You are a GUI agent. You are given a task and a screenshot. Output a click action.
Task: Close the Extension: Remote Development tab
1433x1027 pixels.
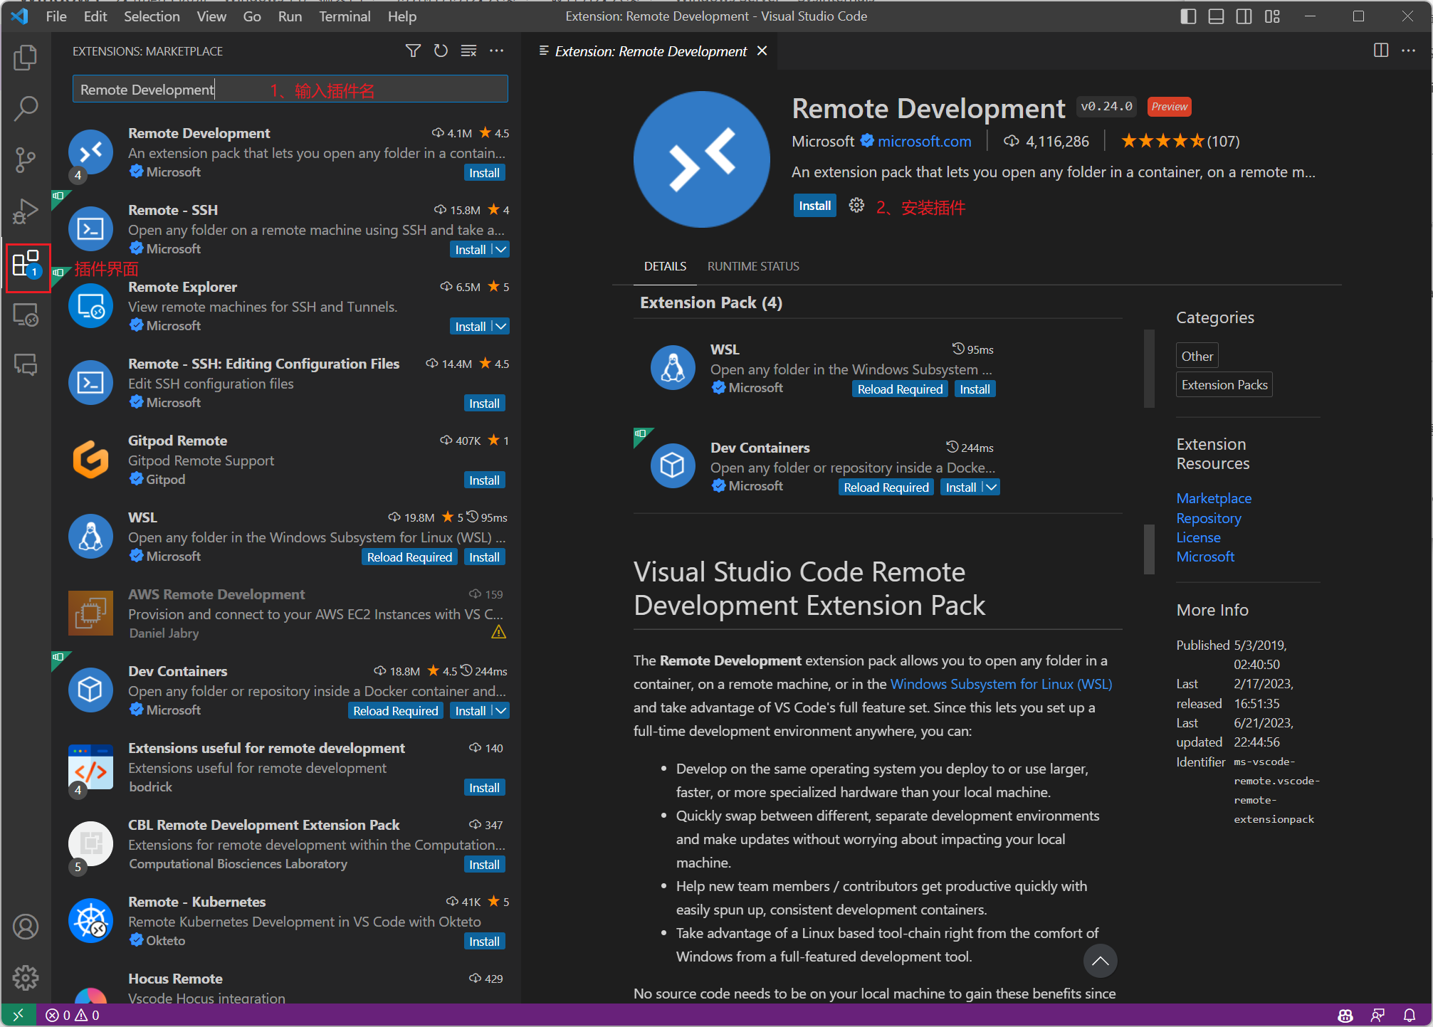762,51
